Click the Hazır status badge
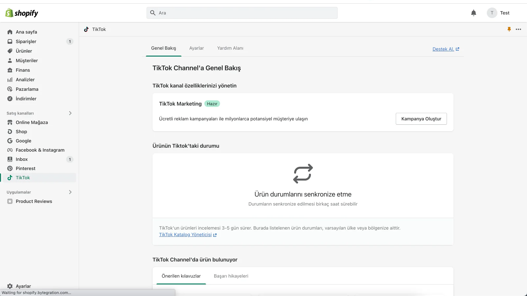527x296 pixels. 212,104
